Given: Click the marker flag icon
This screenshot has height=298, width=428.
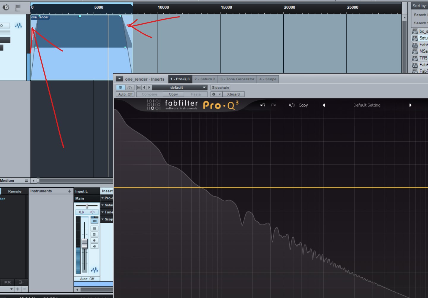Looking at the screenshot, I should tap(18, 7).
